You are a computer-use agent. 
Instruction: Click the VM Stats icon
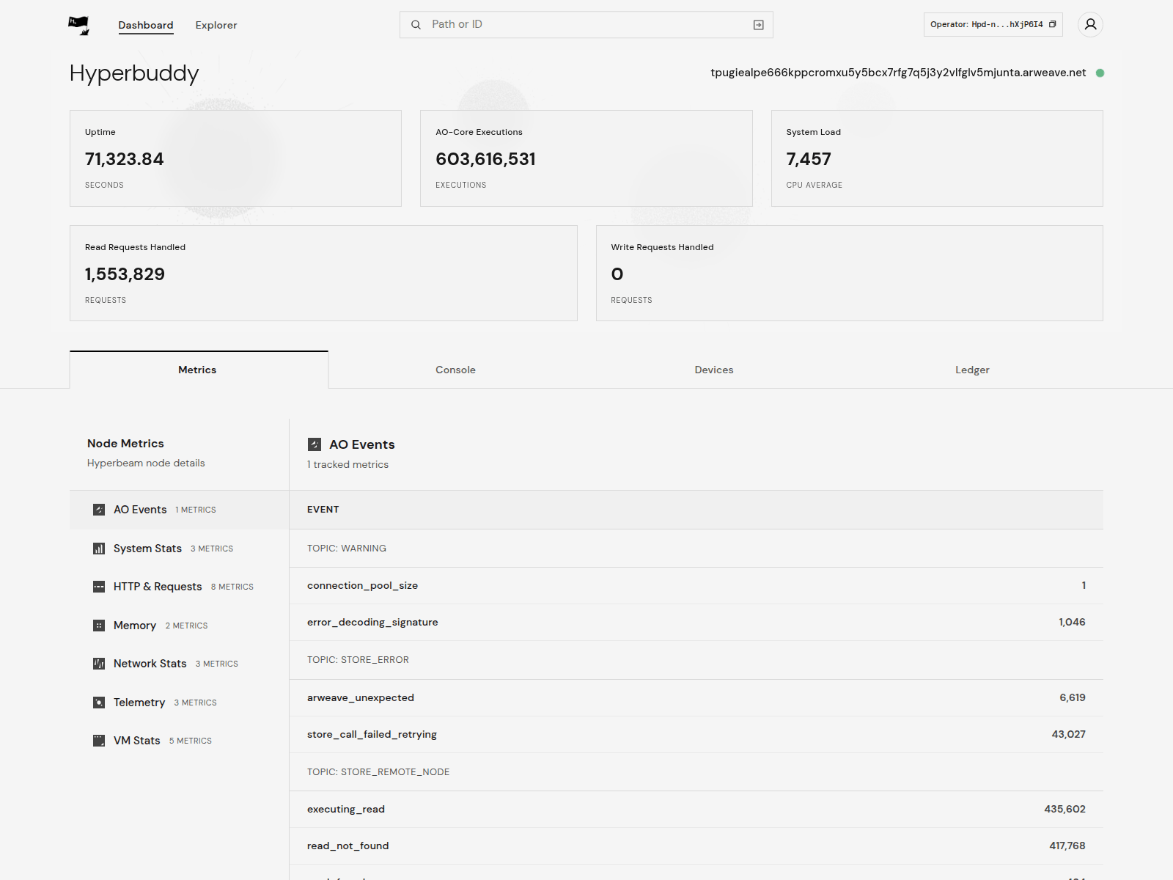point(99,741)
